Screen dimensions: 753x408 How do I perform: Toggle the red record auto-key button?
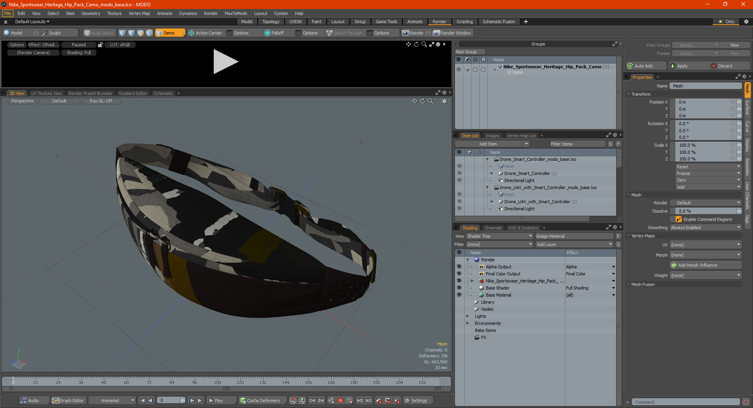[x=340, y=401]
